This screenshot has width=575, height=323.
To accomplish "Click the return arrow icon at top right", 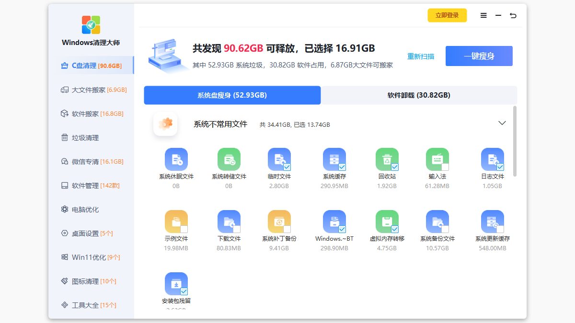I will [x=513, y=16].
